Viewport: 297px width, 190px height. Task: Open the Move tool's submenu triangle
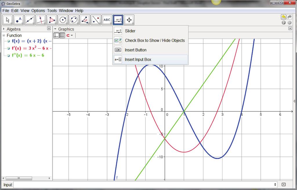(x=11, y=24)
